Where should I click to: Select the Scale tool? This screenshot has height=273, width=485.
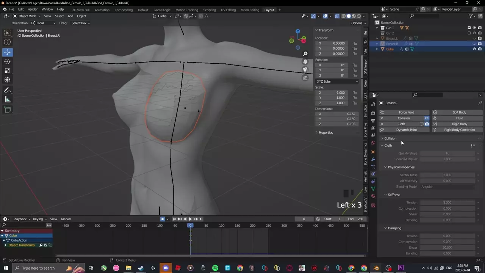tap(7, 71)
